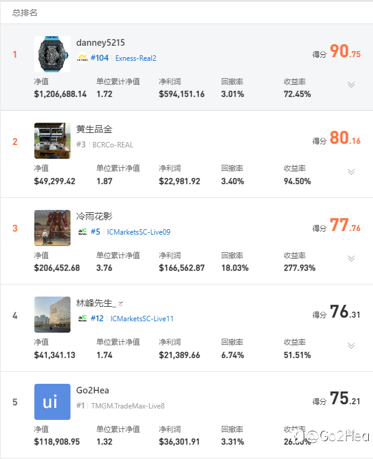Open the Exness-Real2 server link
Image resolution: width=373 pixels, height=459 pixels.
click(x=136, y=58)
